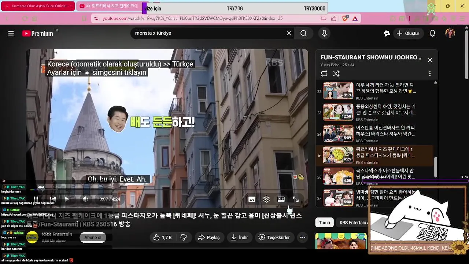Viewport: 469px width, 264px height.
Task: Restore down the browser window
Action: pos(448,6)
